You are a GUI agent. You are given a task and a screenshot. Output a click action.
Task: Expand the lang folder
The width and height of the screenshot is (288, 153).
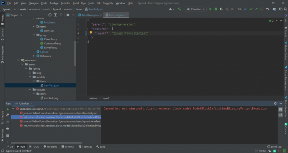pos(30,73)
